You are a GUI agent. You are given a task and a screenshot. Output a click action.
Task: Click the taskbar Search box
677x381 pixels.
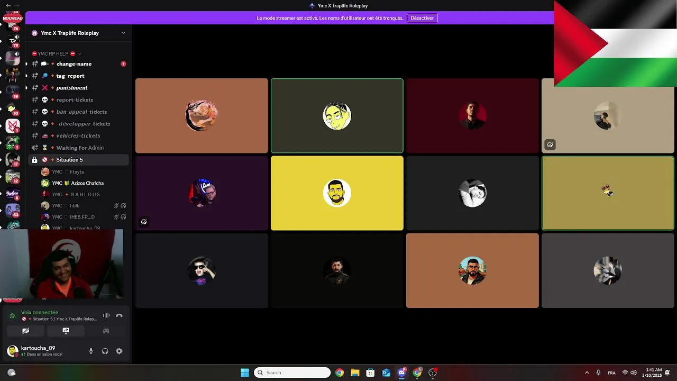292,373
